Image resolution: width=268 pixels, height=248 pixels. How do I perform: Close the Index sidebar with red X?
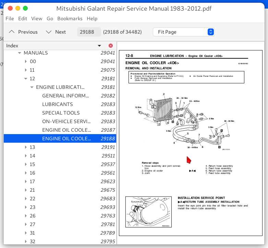111,46
